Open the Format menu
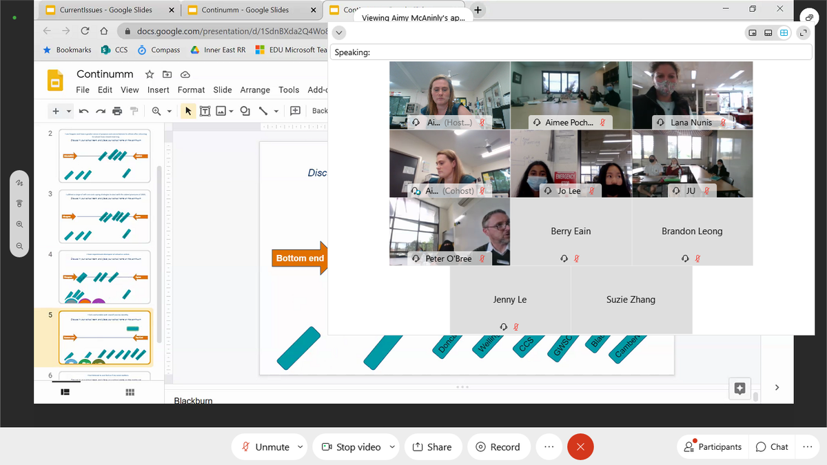This screenshot has width=827, height=465. [x=191, y=90]
